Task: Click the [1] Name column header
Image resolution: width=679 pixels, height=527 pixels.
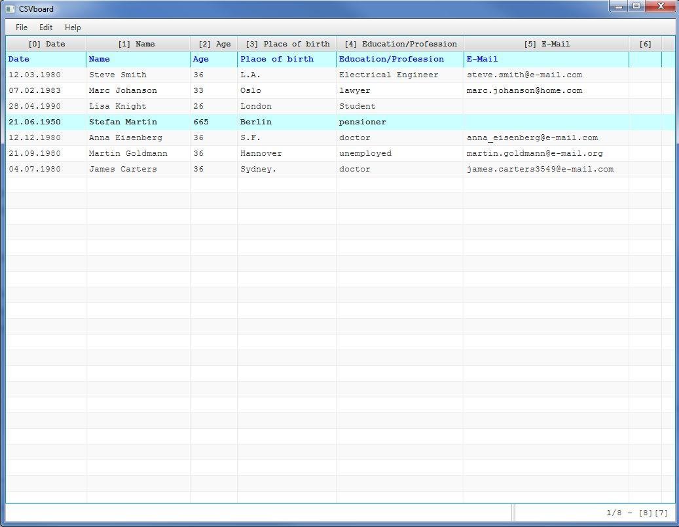Action: tap(138, 44)
